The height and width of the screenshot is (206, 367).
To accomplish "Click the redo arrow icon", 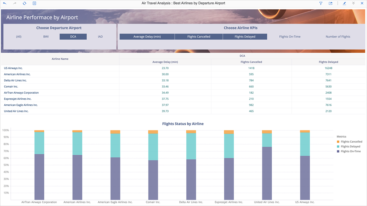I will click(x=14, y=3).
